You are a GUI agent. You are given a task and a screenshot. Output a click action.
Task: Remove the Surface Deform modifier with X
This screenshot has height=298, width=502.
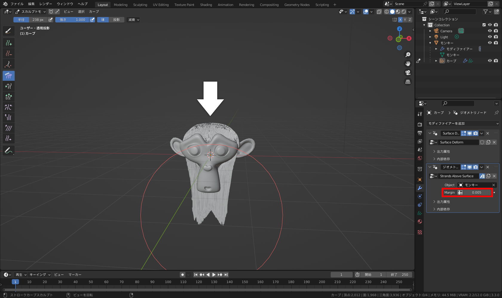488,133
